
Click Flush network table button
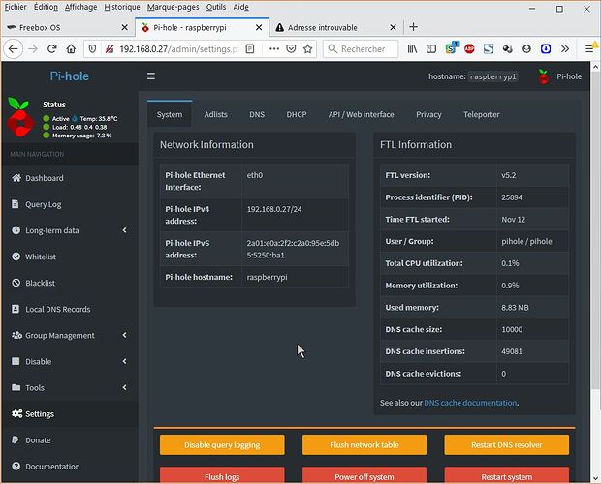(x=364, y=444)
